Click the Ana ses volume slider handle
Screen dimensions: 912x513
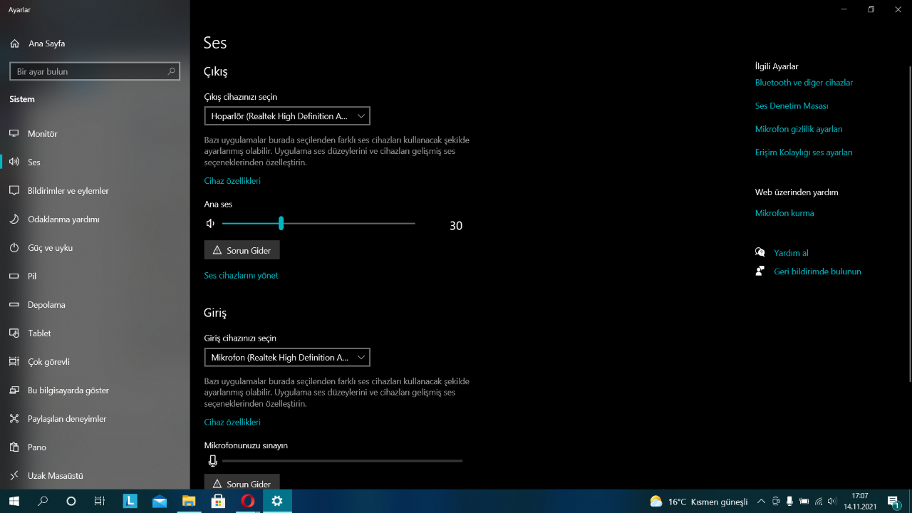[281, 224]
